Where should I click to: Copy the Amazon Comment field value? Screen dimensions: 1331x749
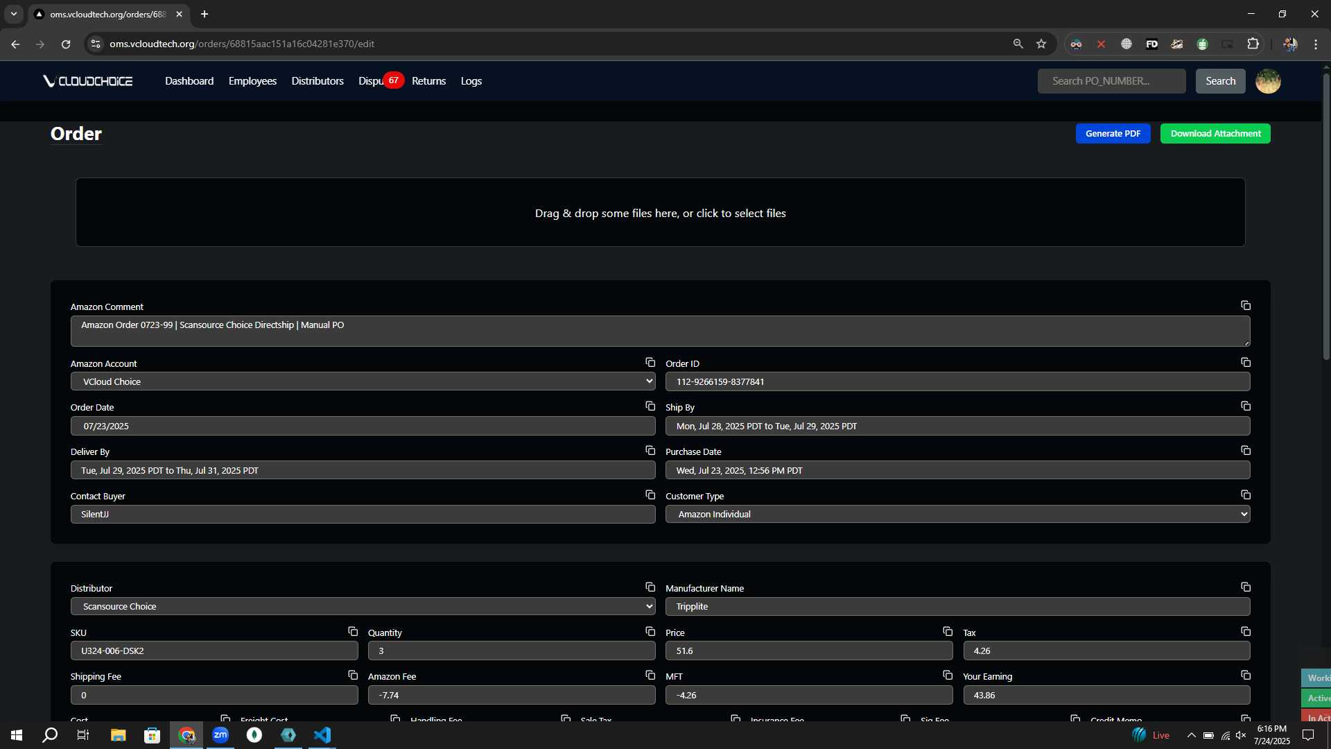(1246, 306)
